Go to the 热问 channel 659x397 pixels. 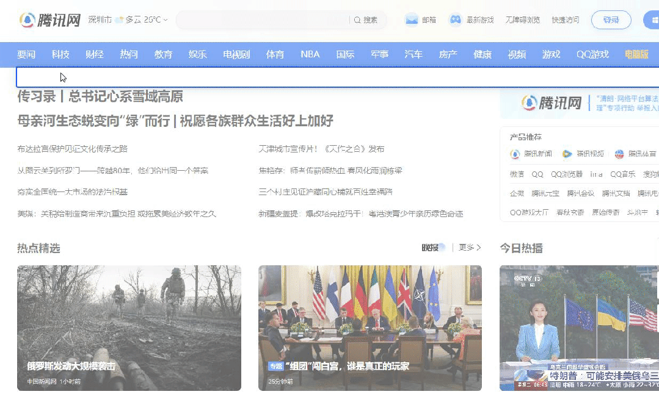129,54
